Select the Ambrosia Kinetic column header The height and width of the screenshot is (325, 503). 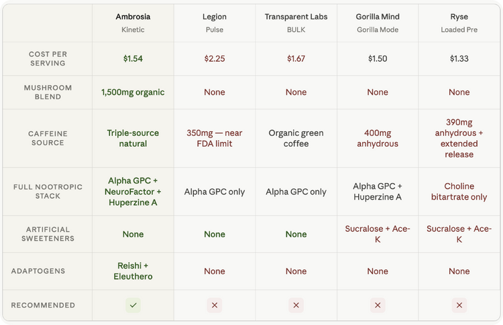[x=133, y=23]
